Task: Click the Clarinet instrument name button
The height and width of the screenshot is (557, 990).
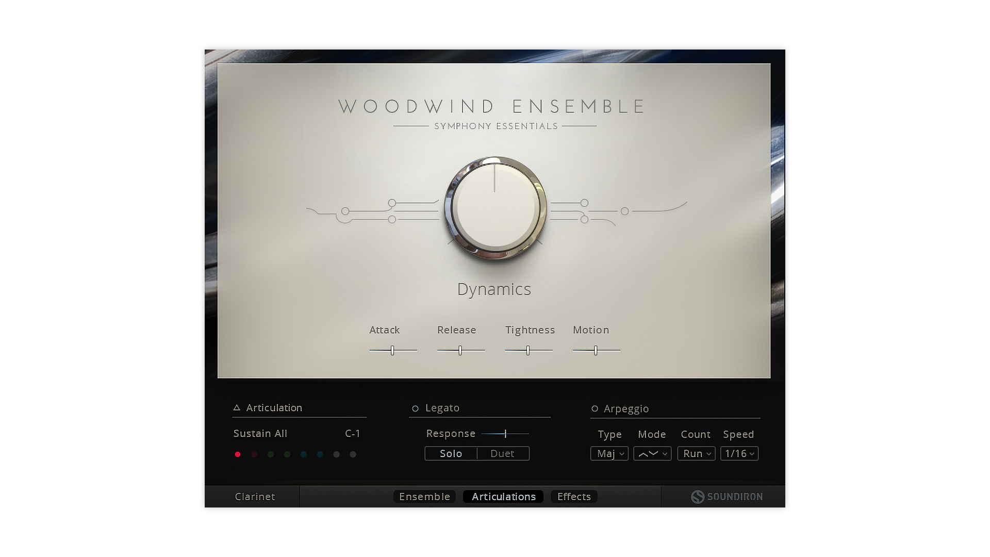Action: [255, 497]
